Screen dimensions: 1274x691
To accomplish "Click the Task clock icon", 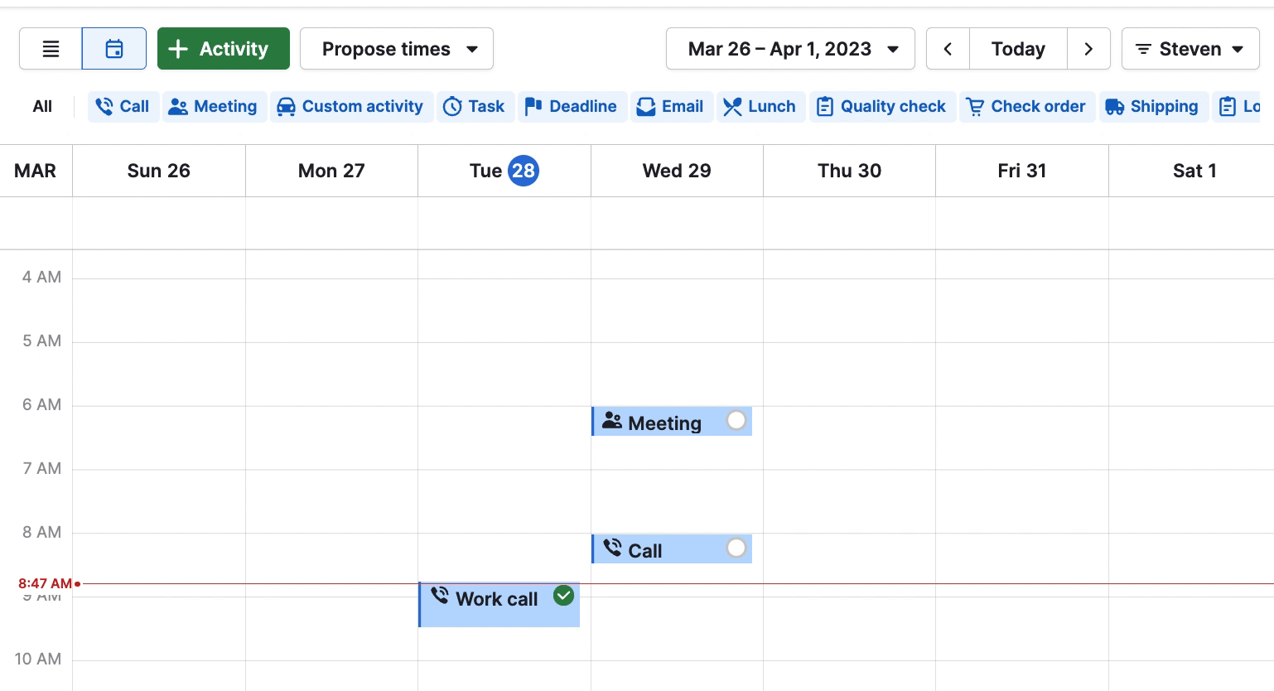I will tap(452, 106).
